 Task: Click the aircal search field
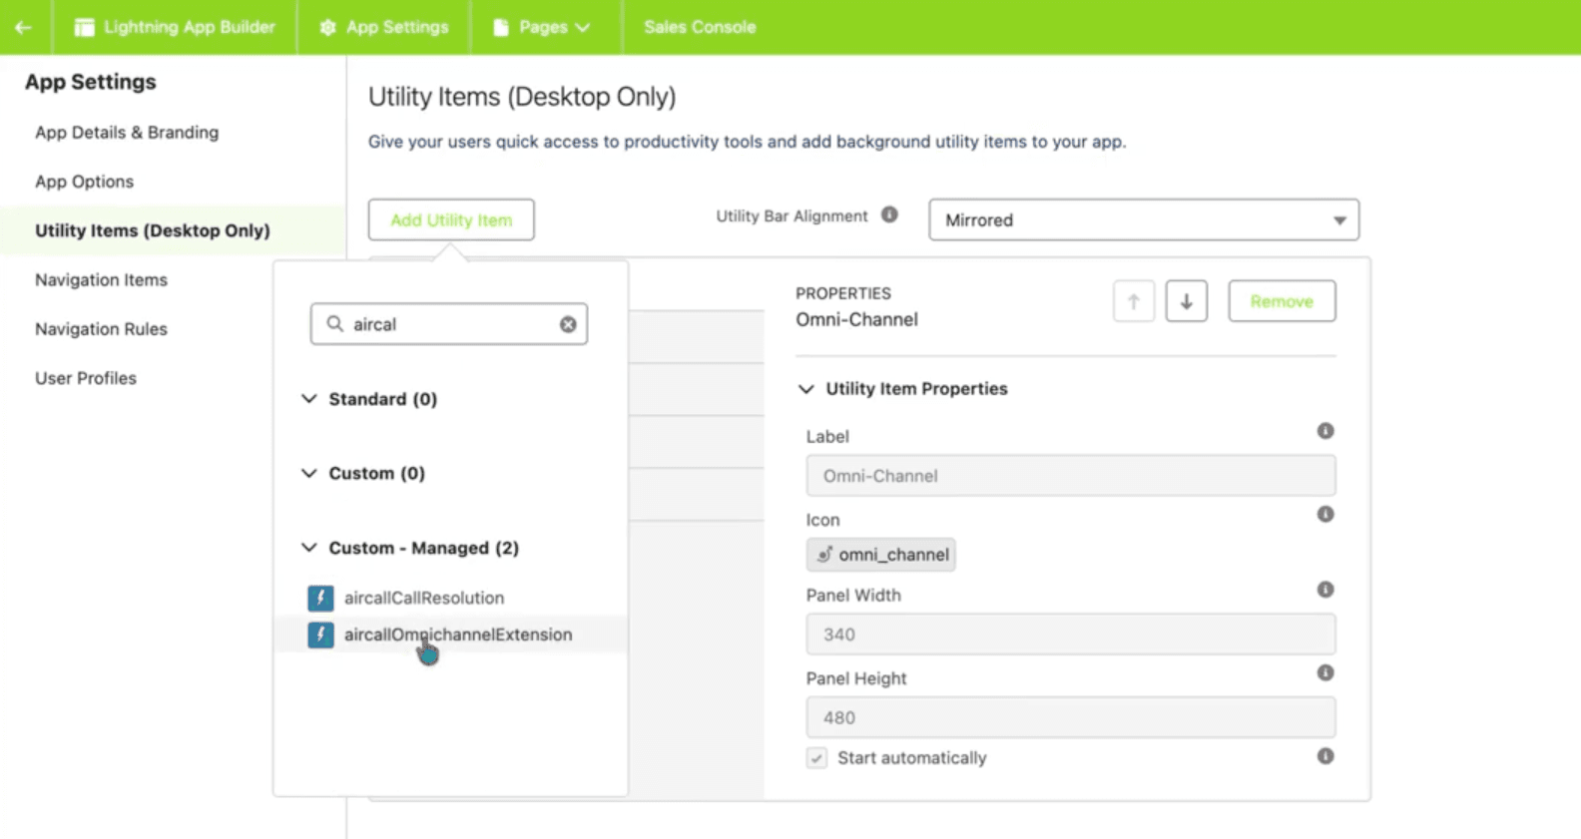(x=449, y=324)
